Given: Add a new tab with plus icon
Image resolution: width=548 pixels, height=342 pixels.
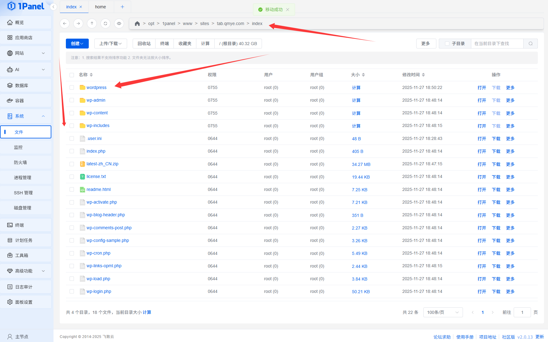Looking at the screenshot, I should 122,7.
